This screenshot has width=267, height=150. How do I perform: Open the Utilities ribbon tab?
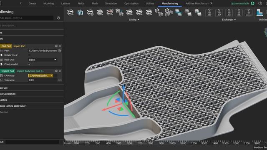pyautogui.click(x=150, y=3)
